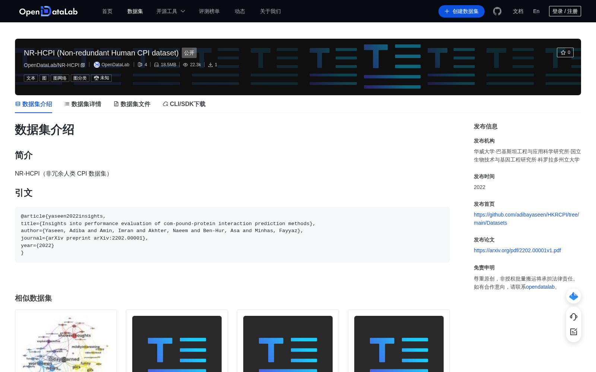
Task: Open 数据集 navigation item
Action: point(135,11)
